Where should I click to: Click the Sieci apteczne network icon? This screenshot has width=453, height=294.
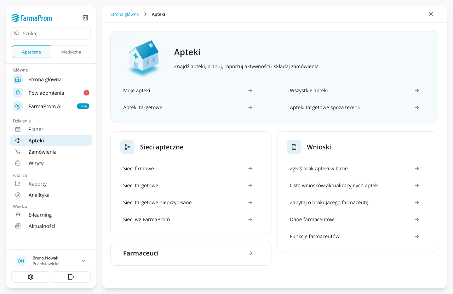(x=127, y=147)
